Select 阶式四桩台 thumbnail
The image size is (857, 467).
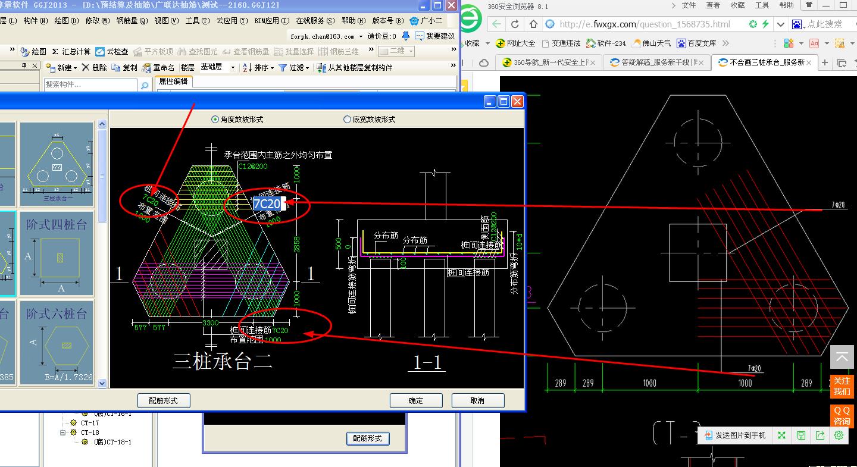(x=57, y=253)
